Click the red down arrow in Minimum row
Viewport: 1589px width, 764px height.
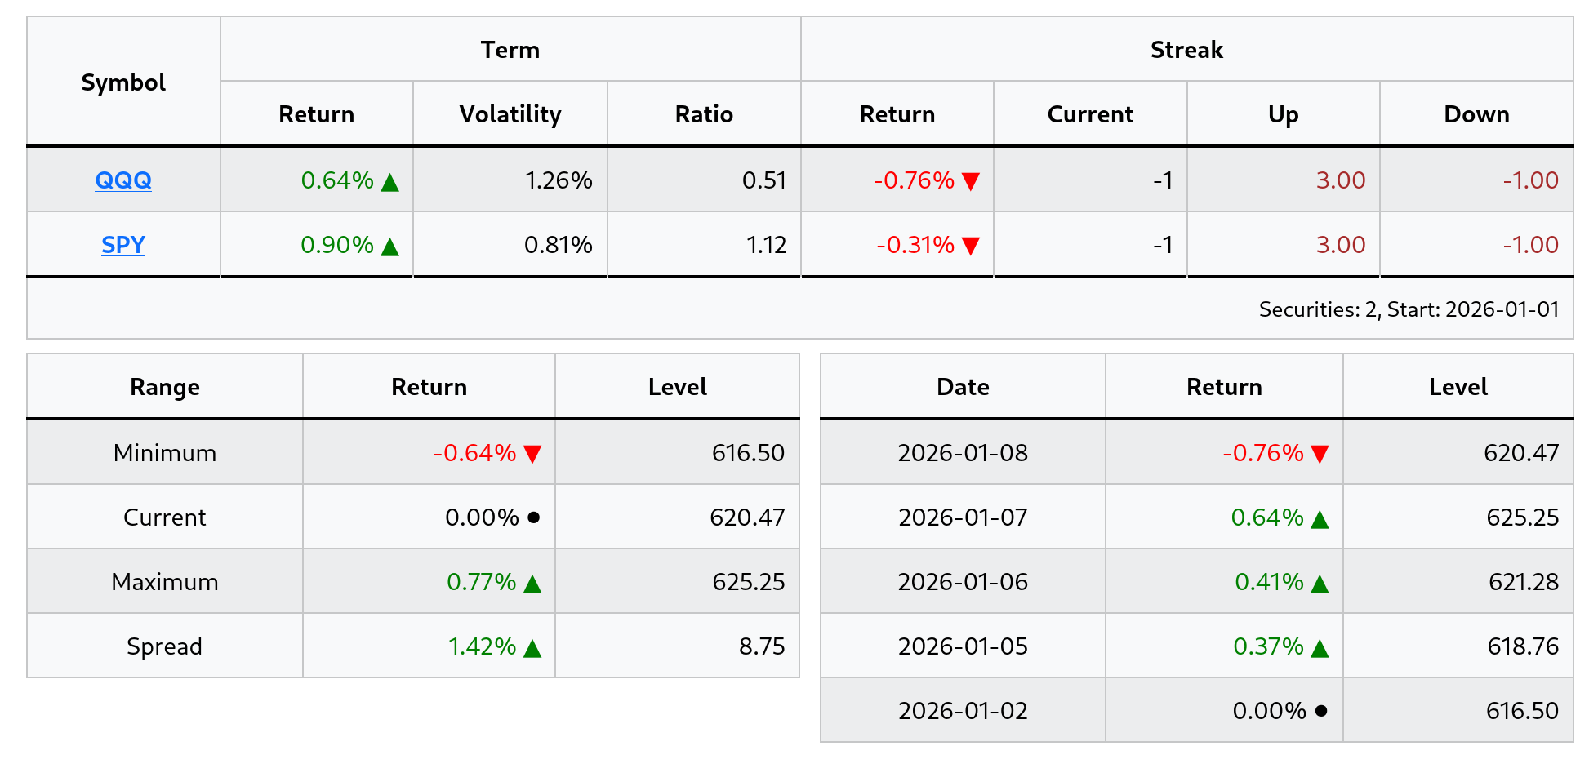(x=532, y=454)
